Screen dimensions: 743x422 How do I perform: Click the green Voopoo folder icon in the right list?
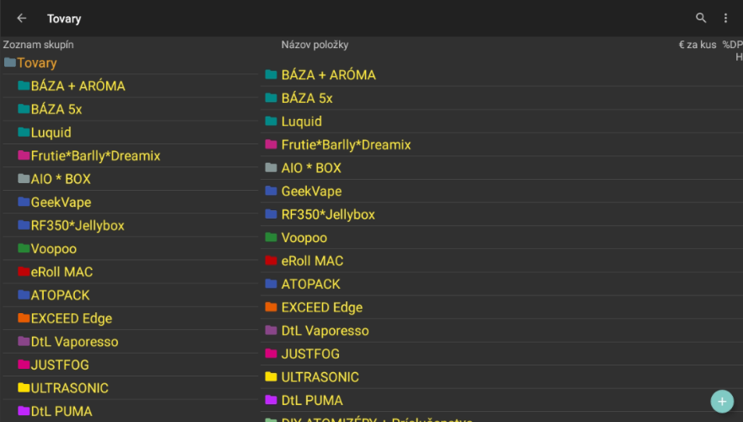[271, 238]
